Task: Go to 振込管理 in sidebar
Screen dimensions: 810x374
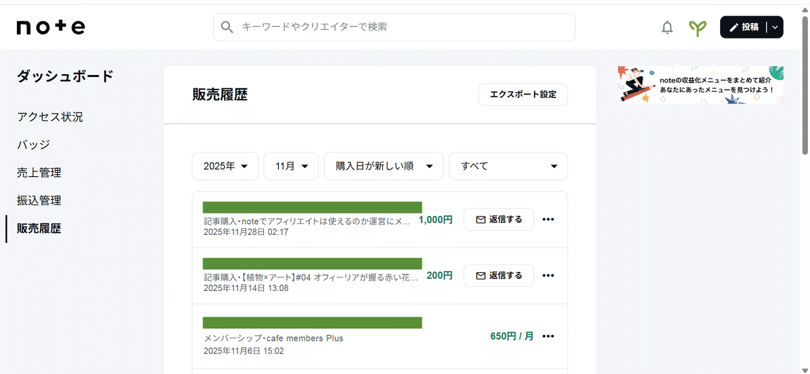Action: click(x=39, y=201)
